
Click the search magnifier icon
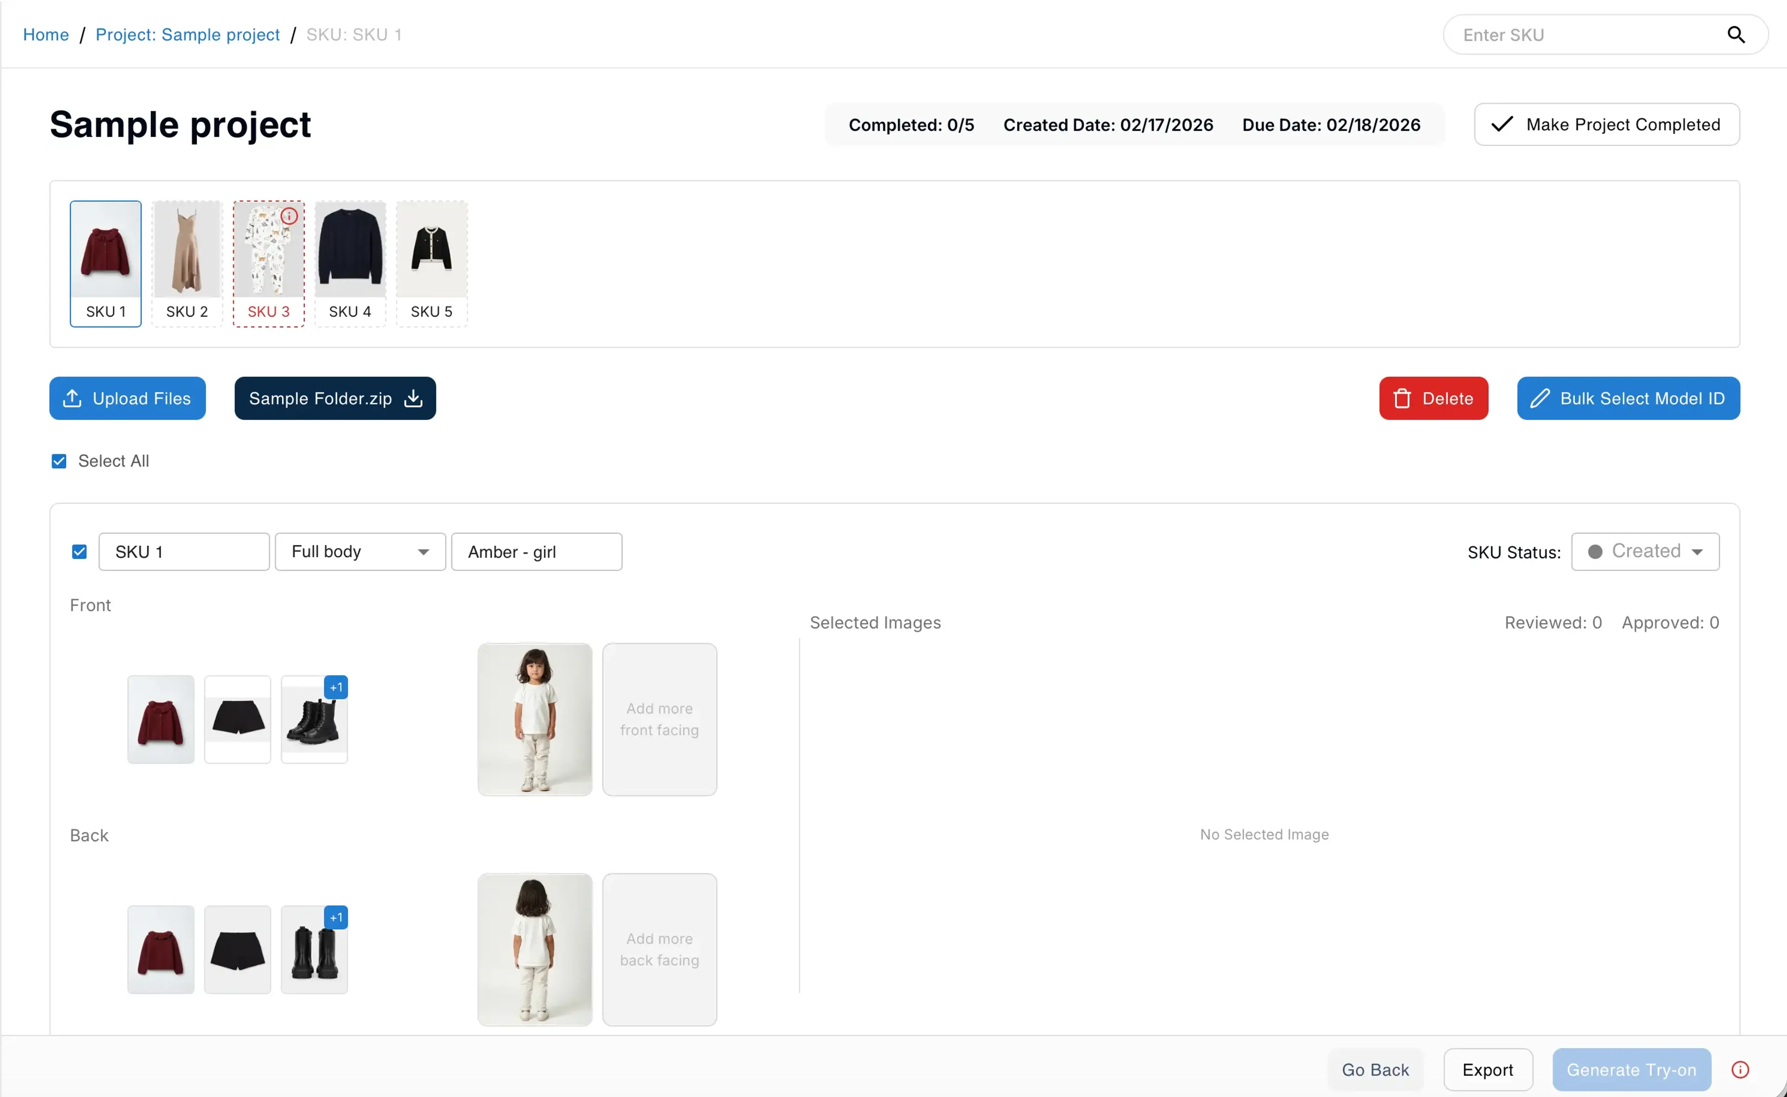click(1735, 34)
